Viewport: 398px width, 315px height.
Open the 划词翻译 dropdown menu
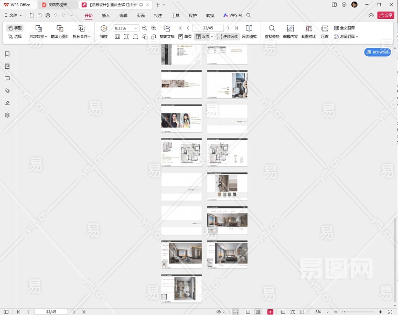pyautogui.click(x=347, y=37)
